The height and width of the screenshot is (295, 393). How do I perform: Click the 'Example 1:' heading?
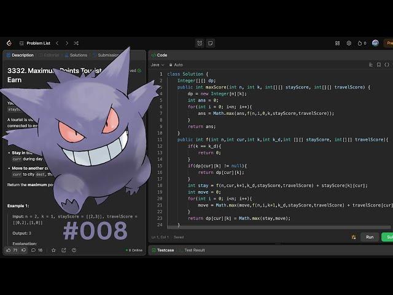[x=18, y=206]
